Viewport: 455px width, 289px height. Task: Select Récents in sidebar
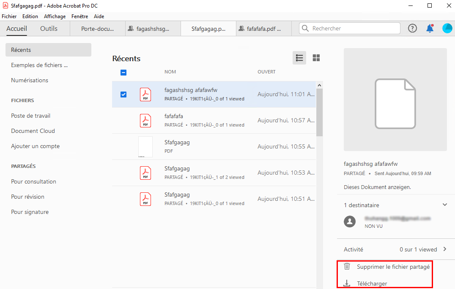pyautogui.click(x=49, y=50)
